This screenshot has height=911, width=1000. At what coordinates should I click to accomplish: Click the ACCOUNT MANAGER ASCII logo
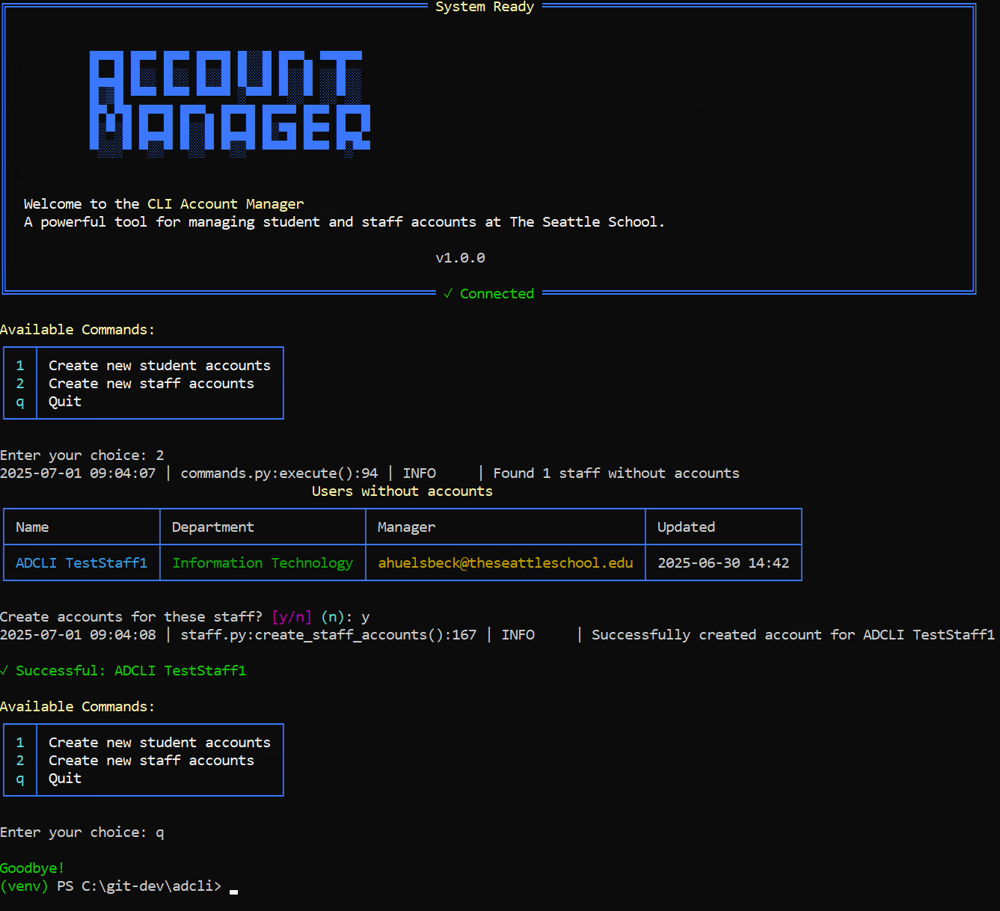(230, 104)
